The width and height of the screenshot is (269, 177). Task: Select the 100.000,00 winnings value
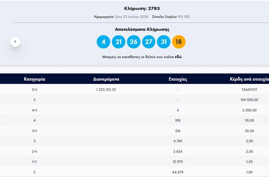coord(249,100)
